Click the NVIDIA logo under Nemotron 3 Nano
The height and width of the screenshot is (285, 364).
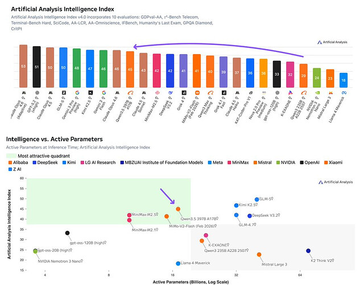[x=317, y=92]
